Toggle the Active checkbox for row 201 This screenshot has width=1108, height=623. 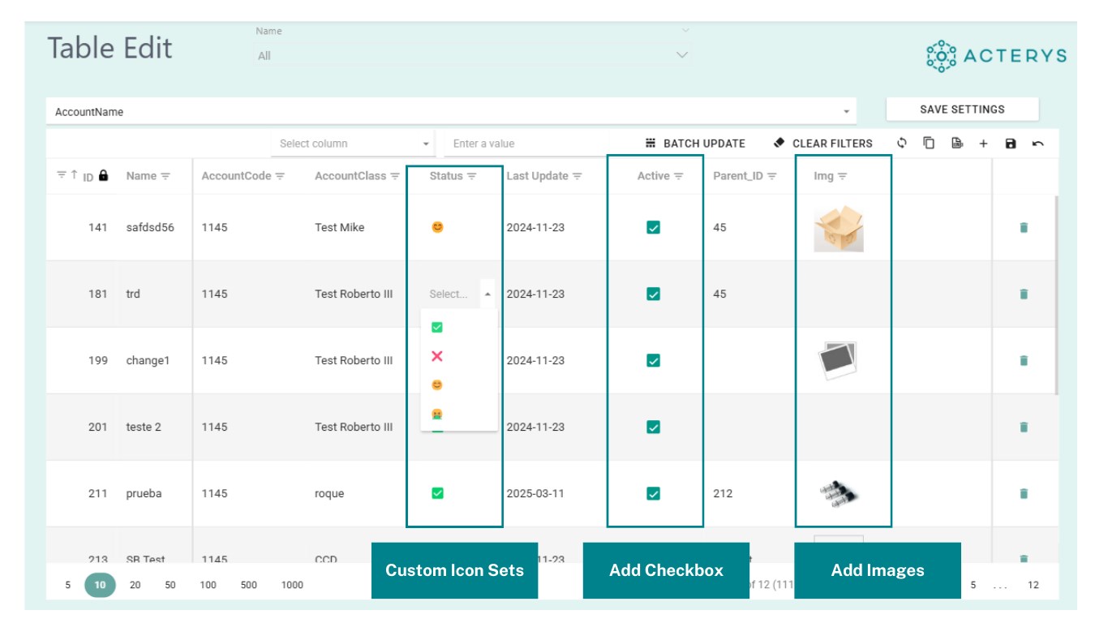pos(653,428)
